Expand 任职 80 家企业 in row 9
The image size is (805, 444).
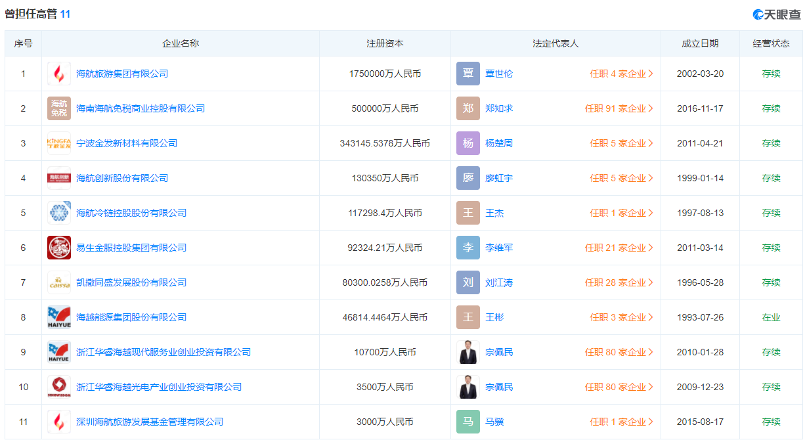click(x=619, y=352)
